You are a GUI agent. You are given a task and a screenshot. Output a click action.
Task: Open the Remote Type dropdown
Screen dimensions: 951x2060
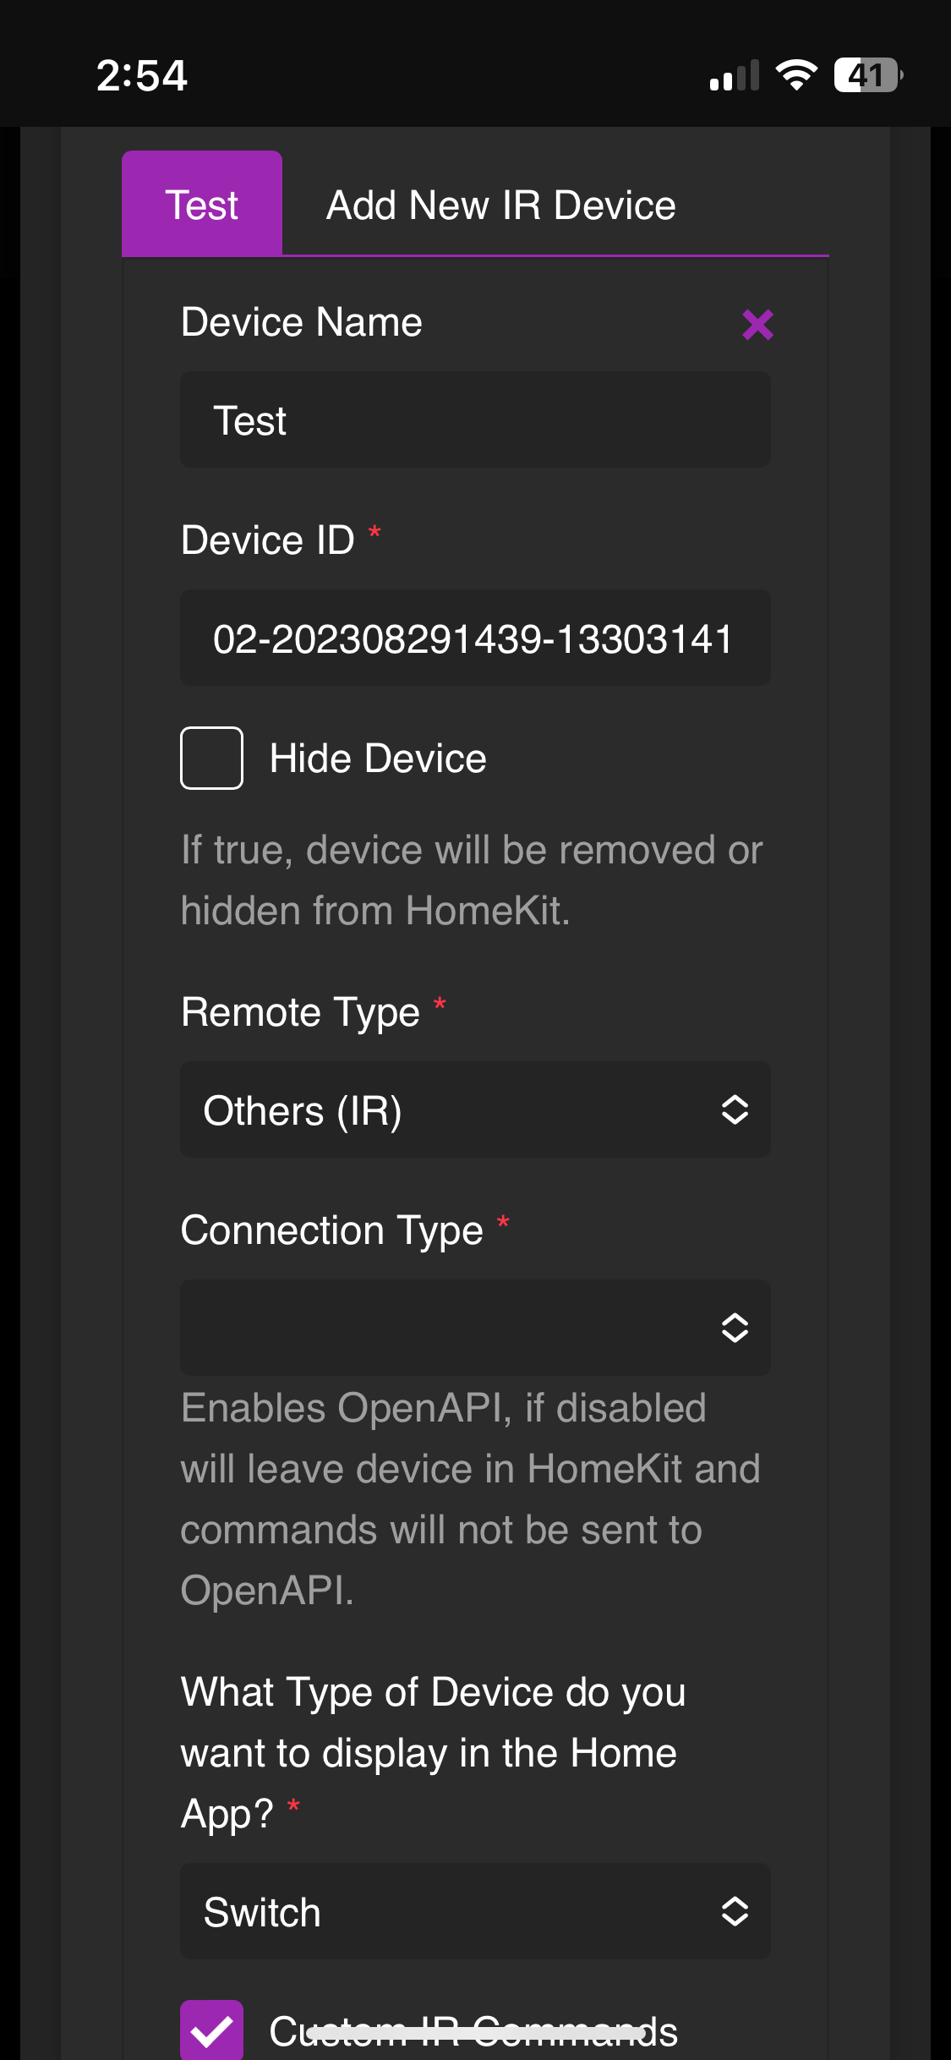(474, 1109)
